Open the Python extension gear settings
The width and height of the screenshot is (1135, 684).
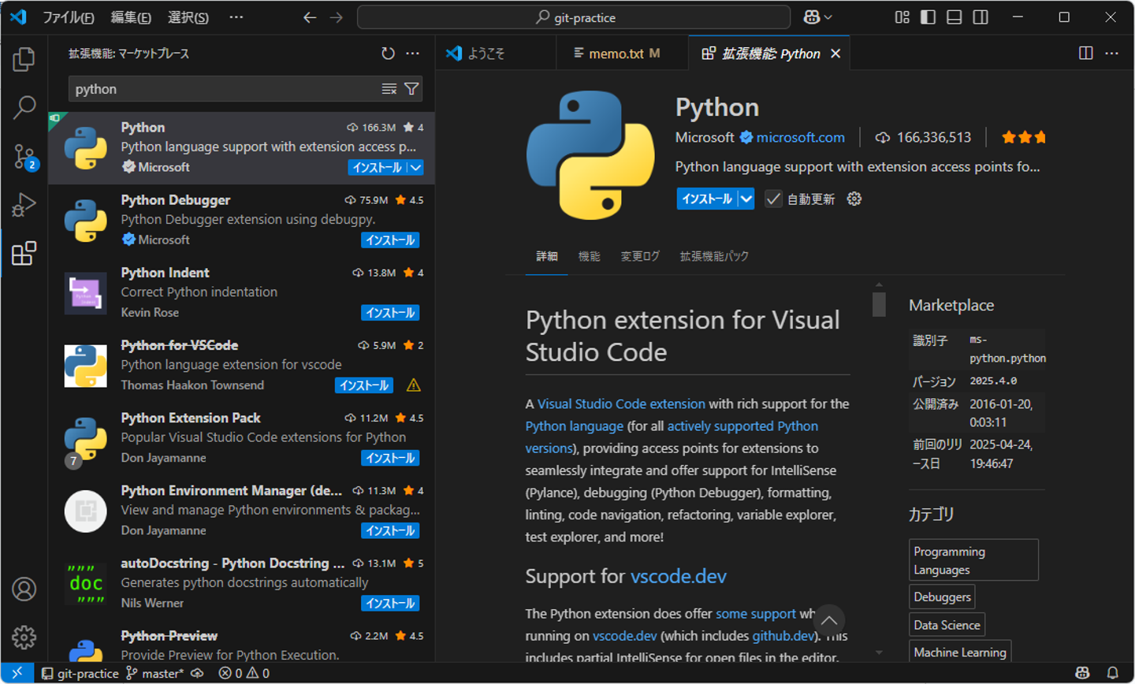coord(854,199)
